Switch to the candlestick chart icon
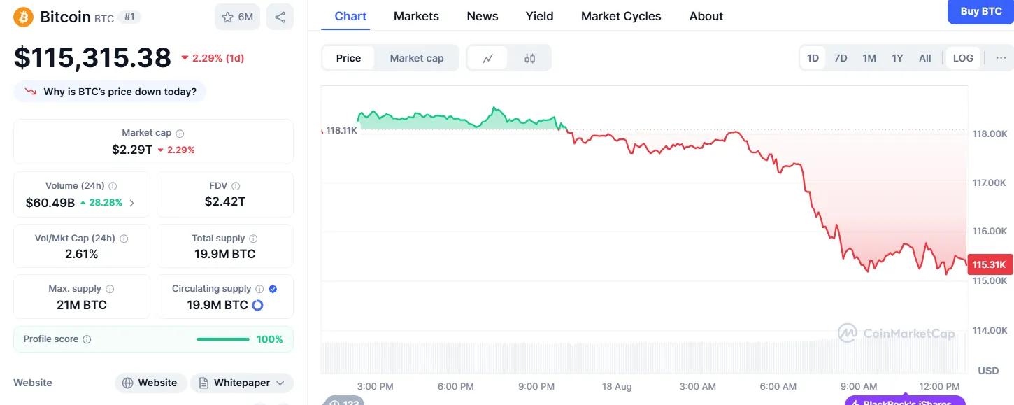Image resolution: width=1014 pixels, height=405 pixels. (529, 58)
